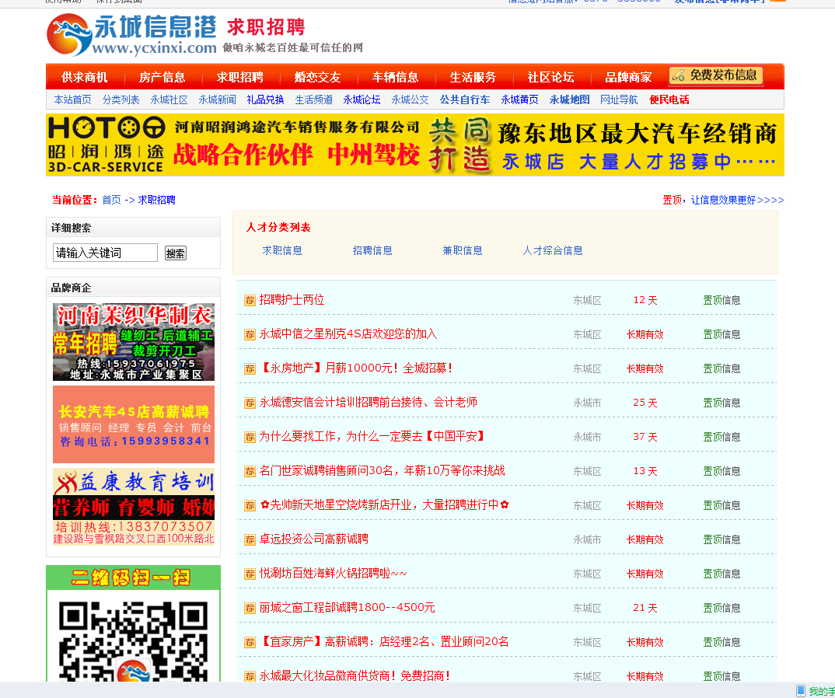This screenshot has height=698, width=835.
Task: Click the 二维码扫一扫 QR code image
Action: tap(133, 624)
